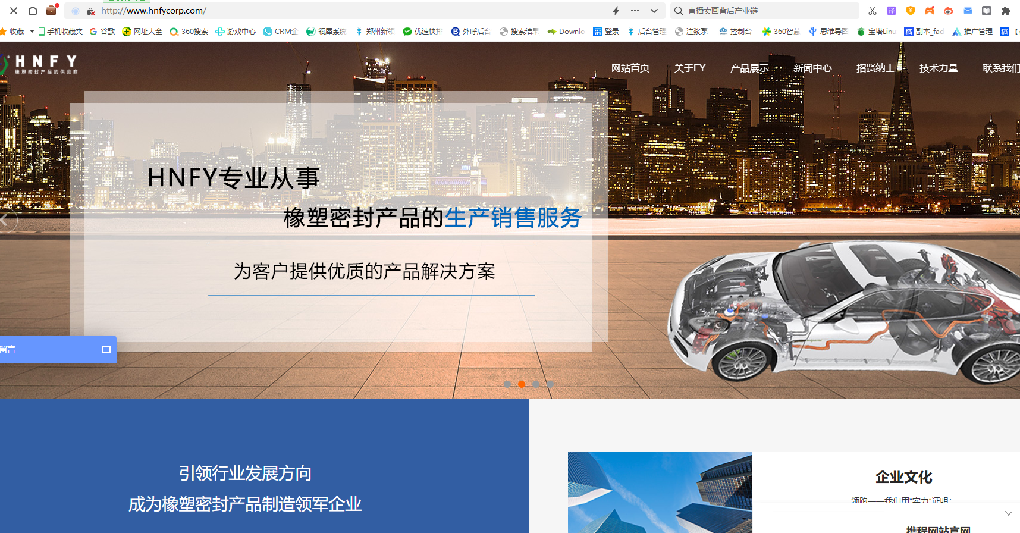Open the three-dots address bar menu
The height and width of the screenshot is (533, 1020).
click(x=635, y=11)
